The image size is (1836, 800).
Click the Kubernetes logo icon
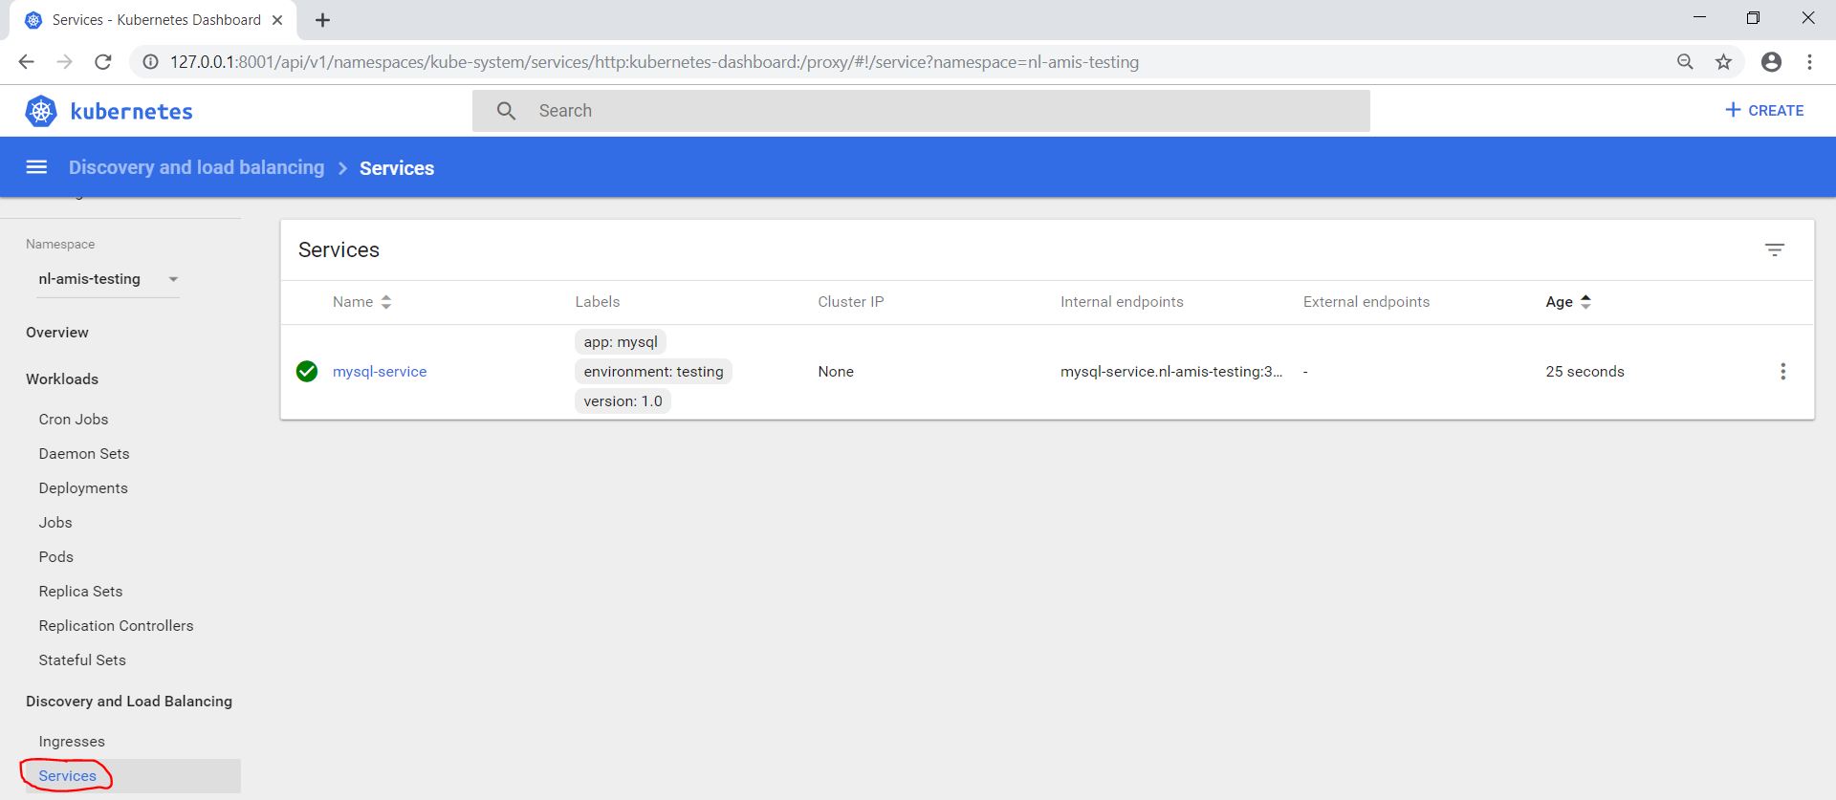click(41, 111)
